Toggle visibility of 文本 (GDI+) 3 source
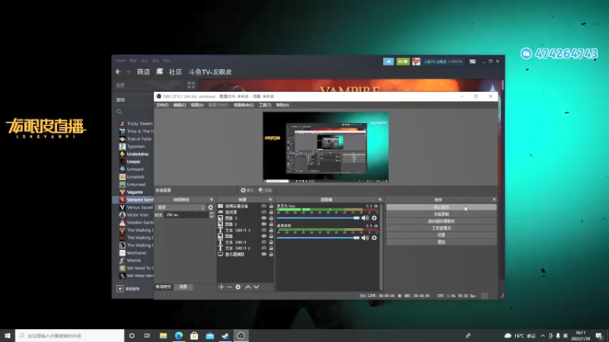The image size is (609, 342). tap(263, 230)
